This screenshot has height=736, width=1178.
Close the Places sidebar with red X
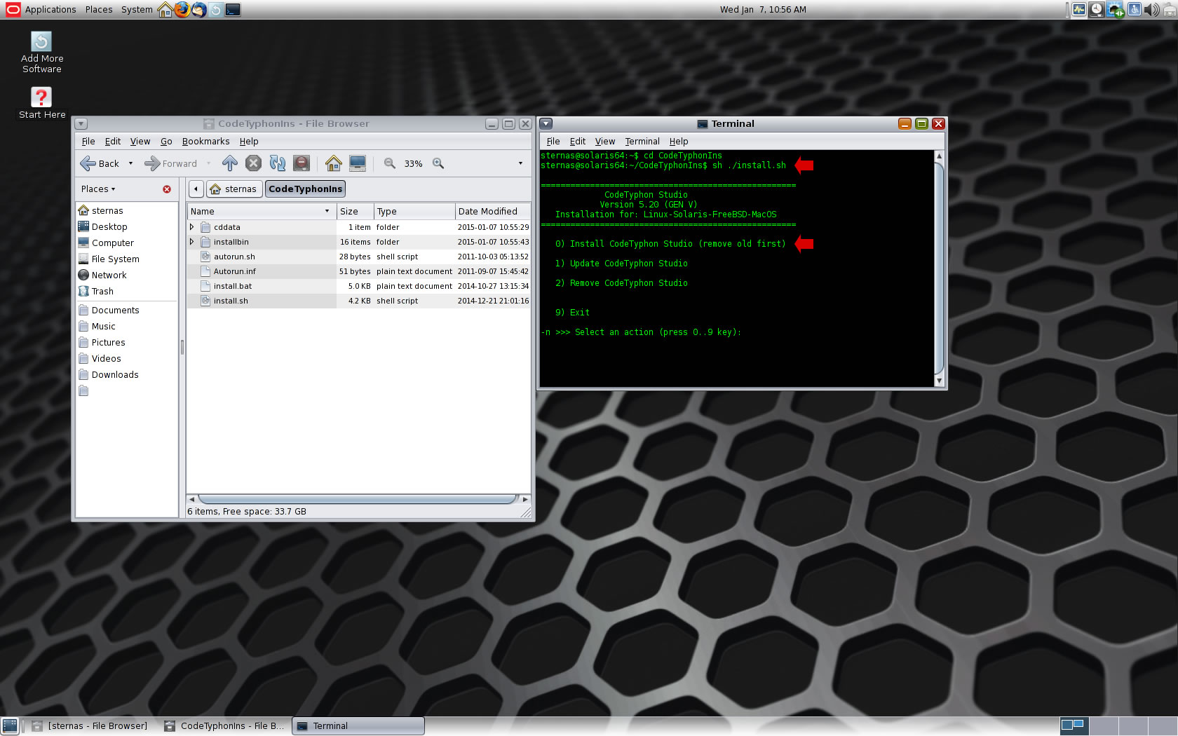pyautogui.click(x=167, y=189)
